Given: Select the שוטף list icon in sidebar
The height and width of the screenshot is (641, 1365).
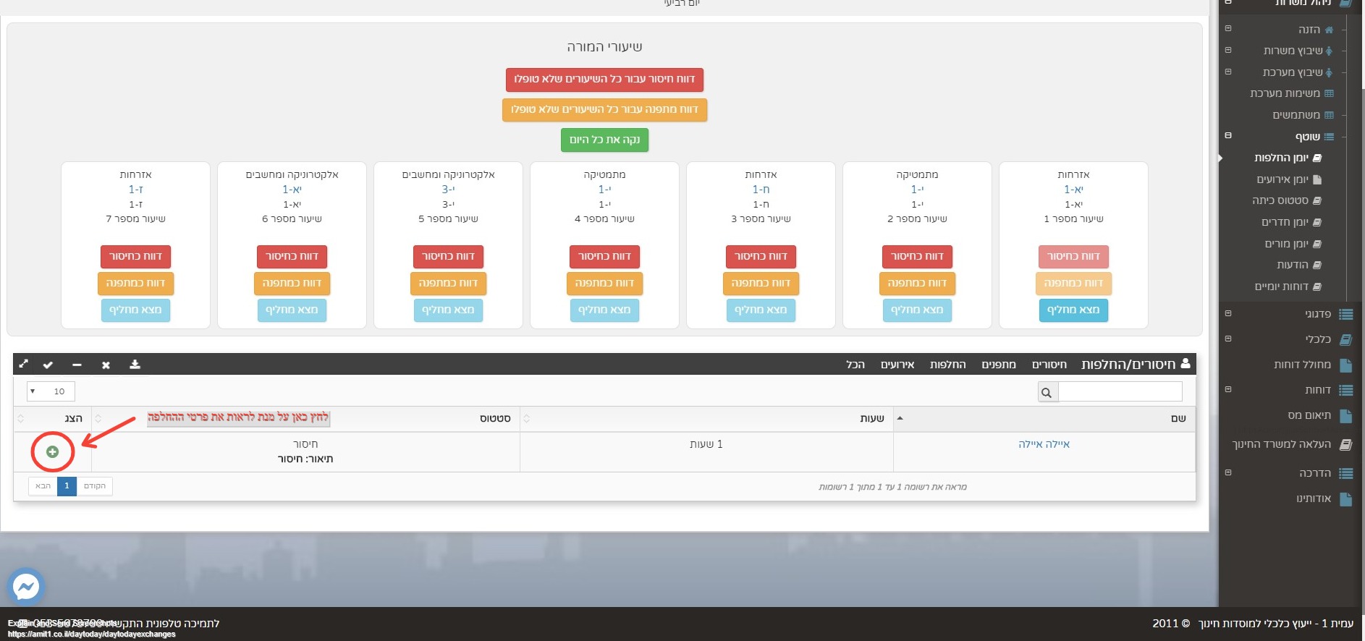Looking at the screenshot, I should click(1329, 137).
